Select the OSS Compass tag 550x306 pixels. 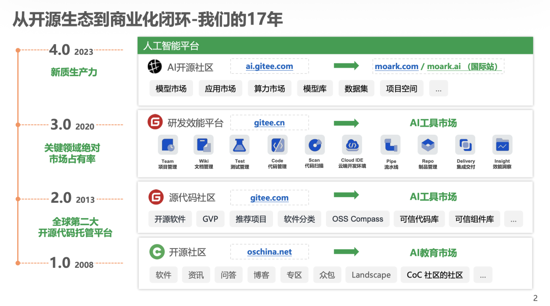(358, 219)
